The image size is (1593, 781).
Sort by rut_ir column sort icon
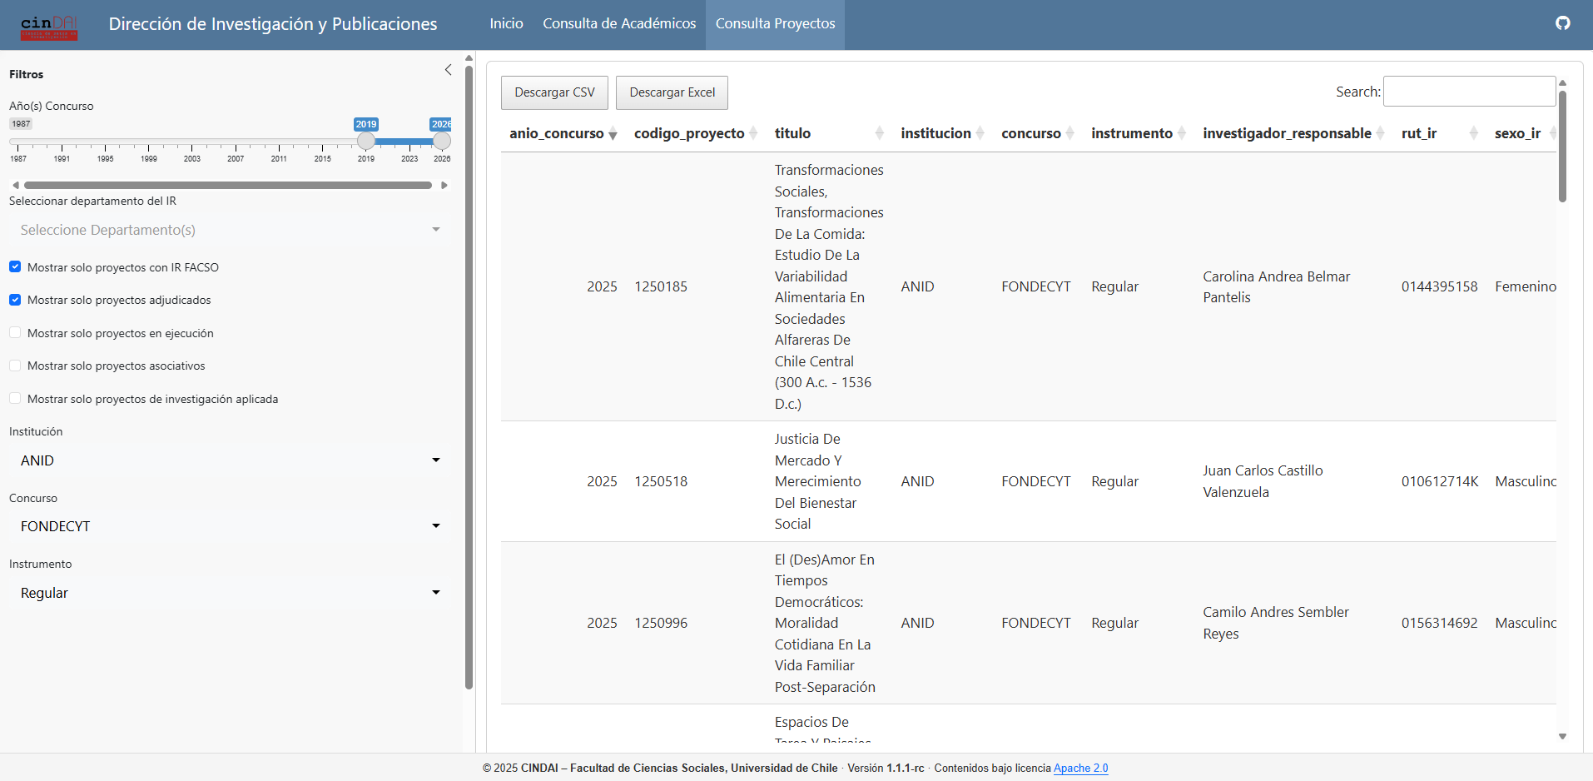point(1473,133)
